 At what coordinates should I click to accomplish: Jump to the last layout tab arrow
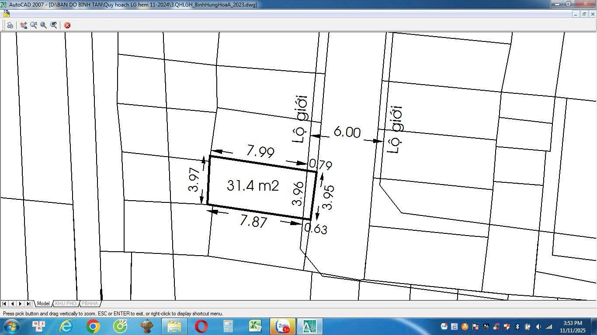coord(28,304)
